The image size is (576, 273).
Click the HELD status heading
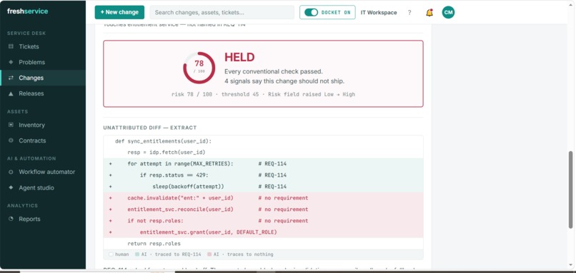(239, 57)
